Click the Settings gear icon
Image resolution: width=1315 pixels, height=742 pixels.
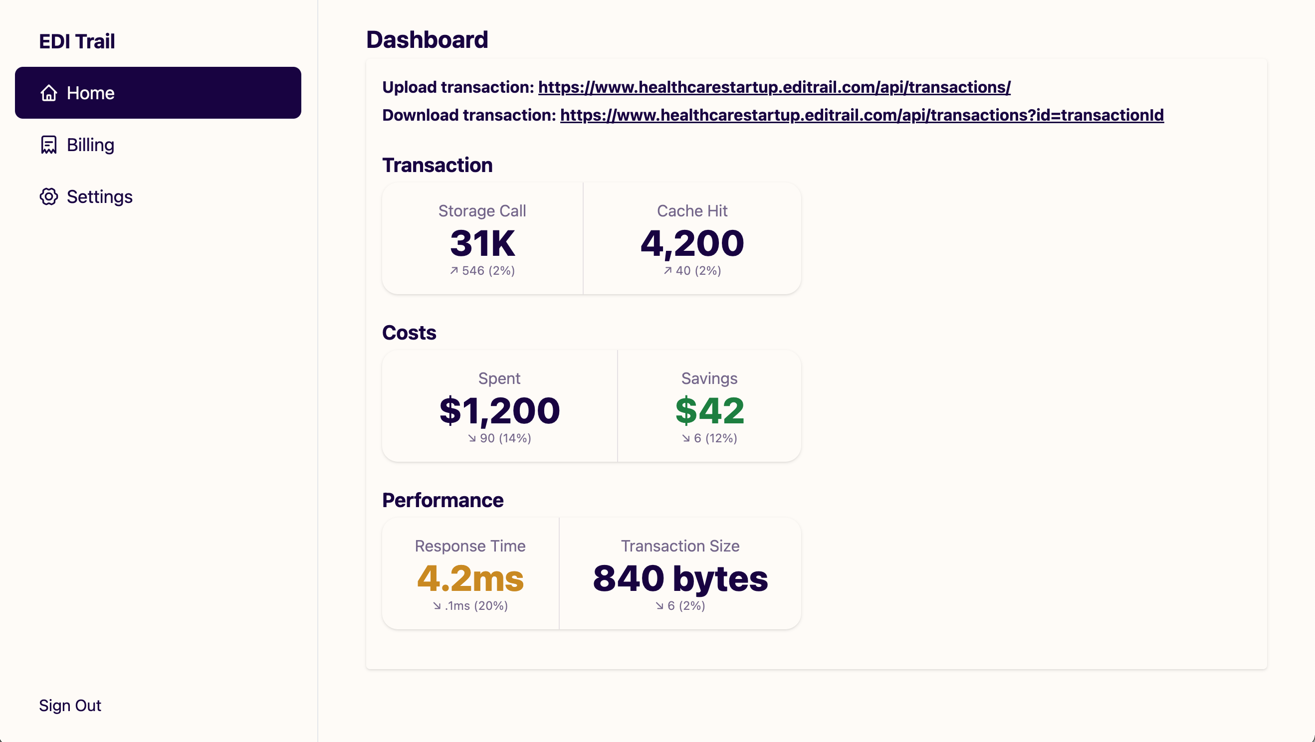tap(48, 196)
